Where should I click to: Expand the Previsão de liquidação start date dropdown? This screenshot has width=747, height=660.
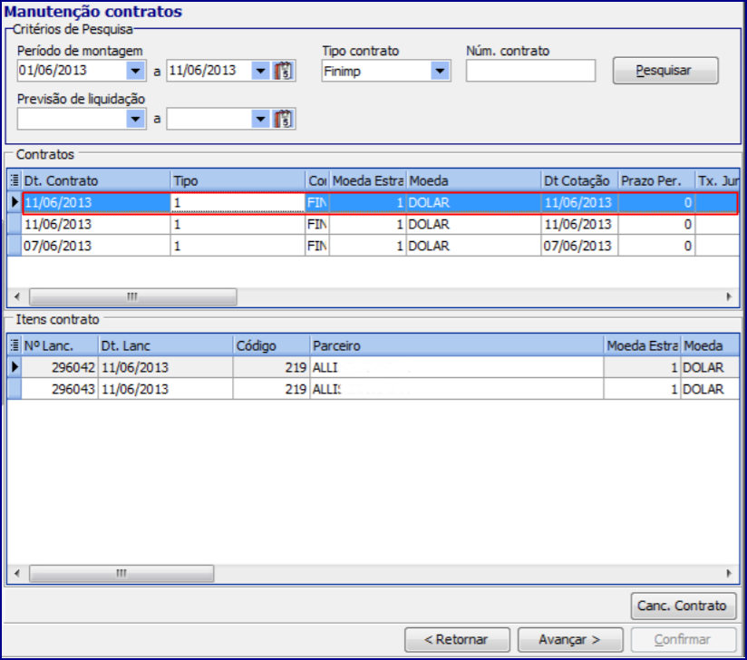[136, 119]
